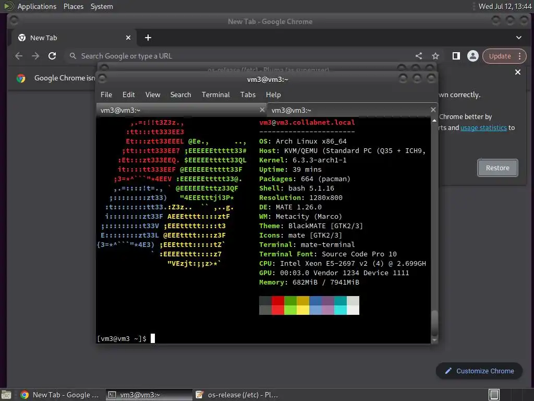Open Chrome profile avatar
The height and width of the screenshot is (401, 534).
pos(472,56)
